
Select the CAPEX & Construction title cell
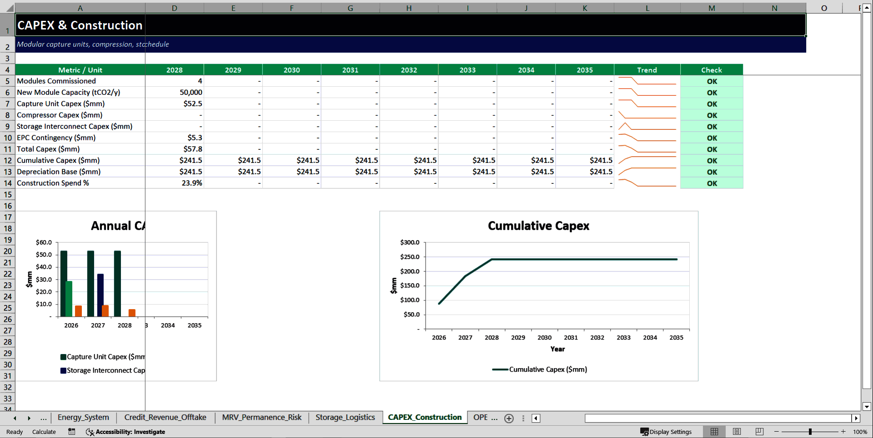pyautogui.click(x=410, y=25)
